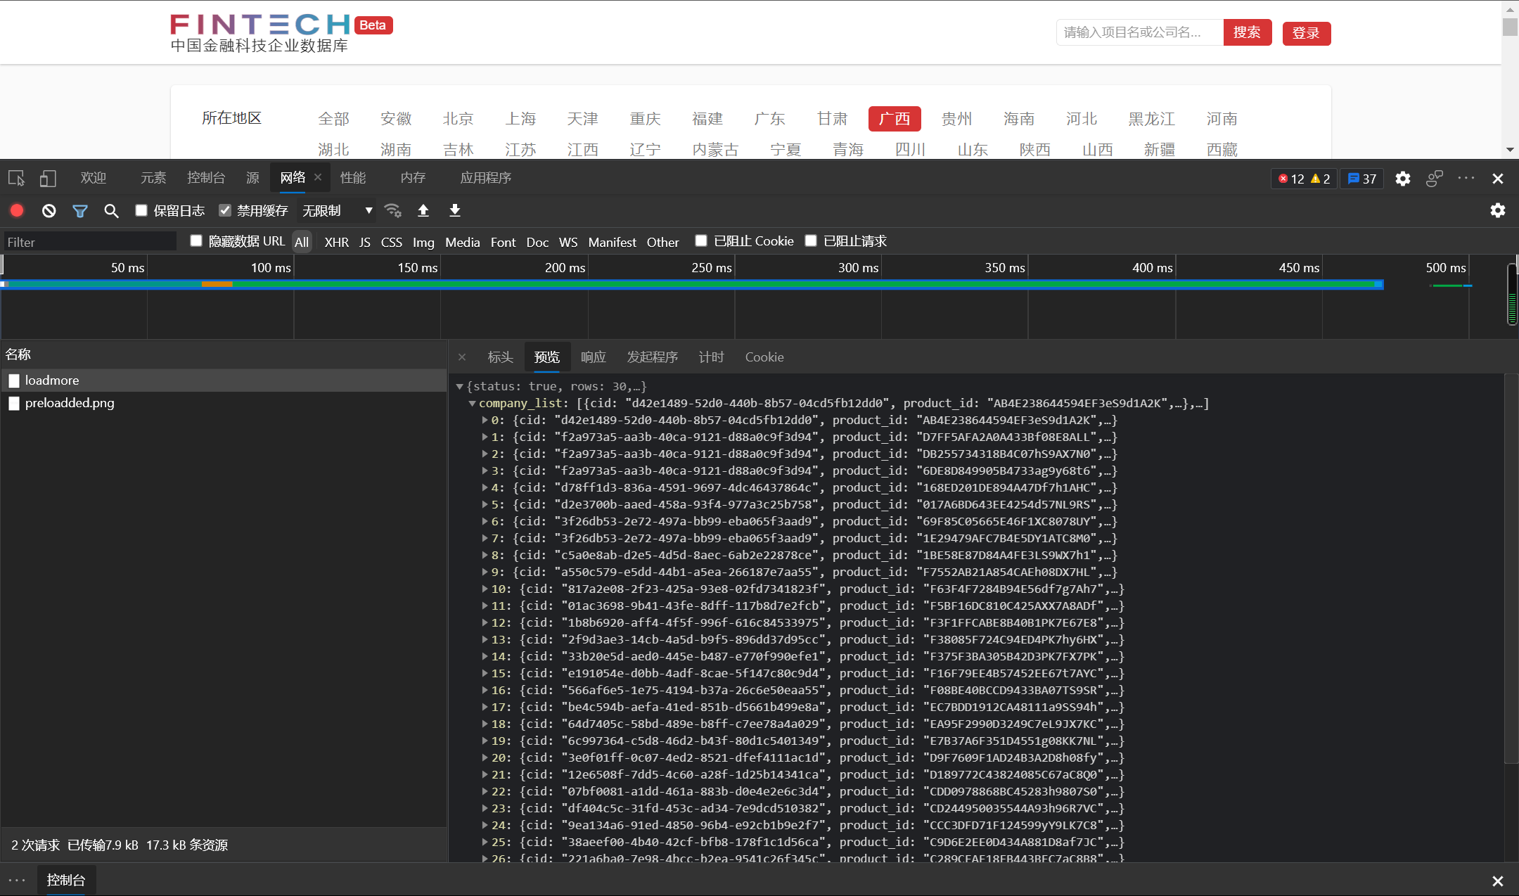Expand company_list item 25
The height and width of the screenshot is (896, 1519).
(485, 842)
